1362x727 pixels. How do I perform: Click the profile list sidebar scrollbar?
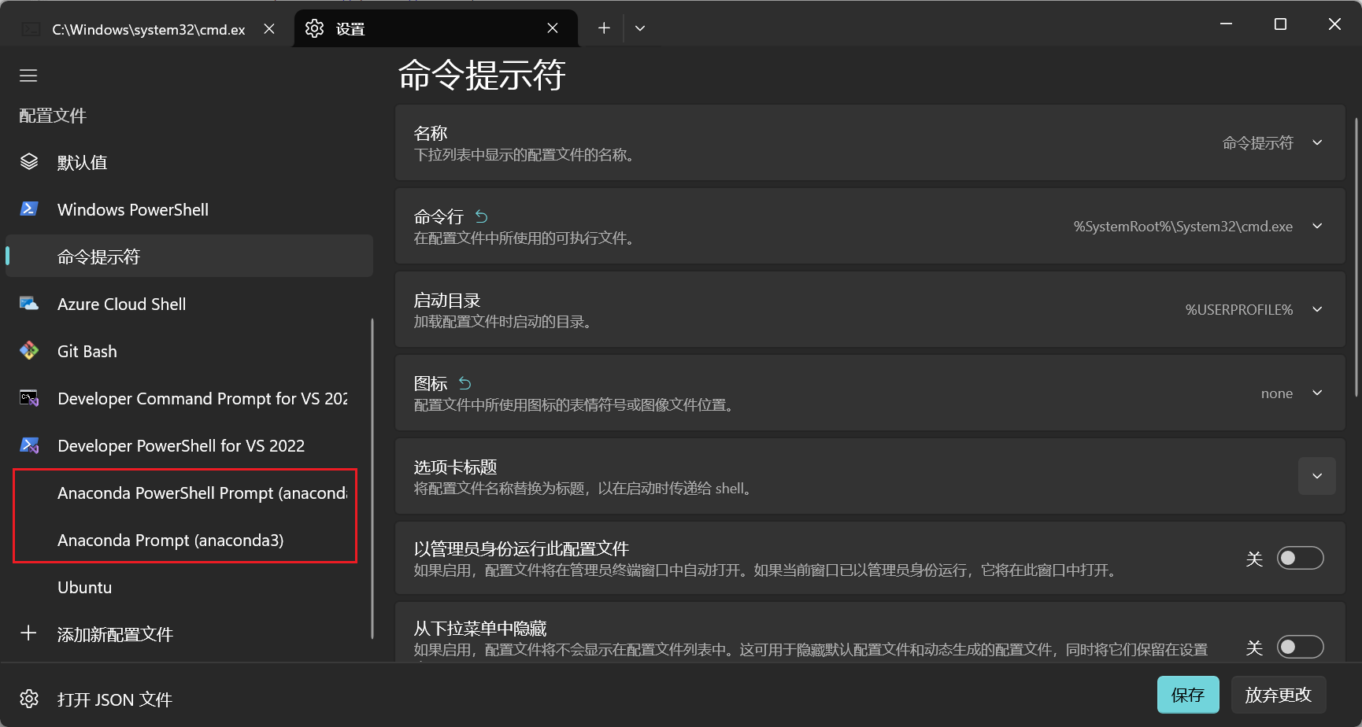click(372, 478)
